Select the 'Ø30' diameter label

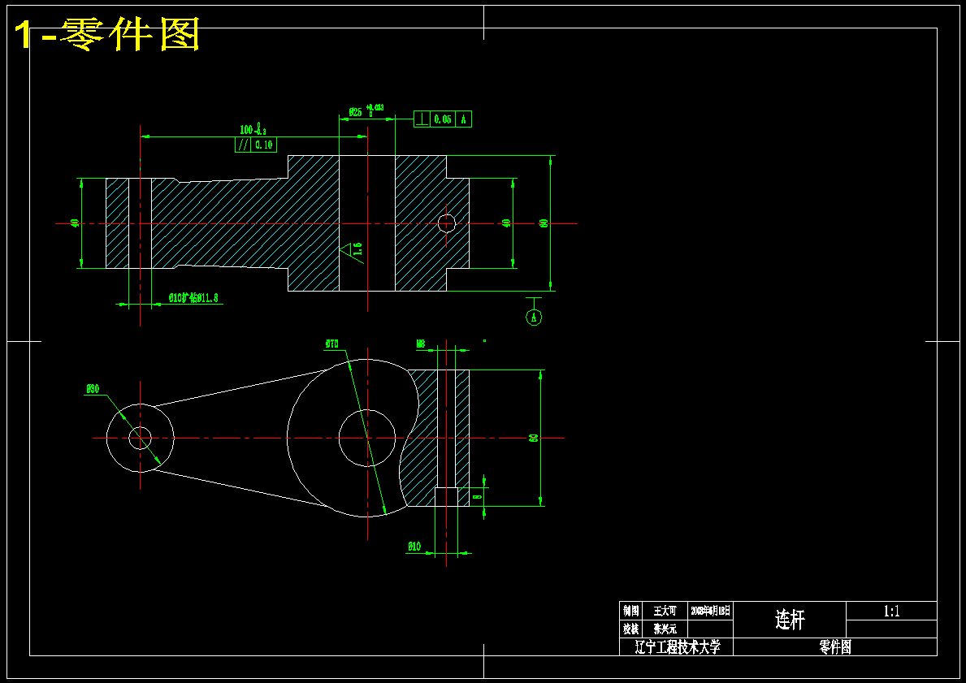[x=93, y=389]
